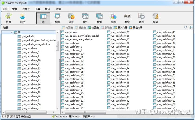
Task: Click 打开表 open table button
Action: tap(67, 27)
